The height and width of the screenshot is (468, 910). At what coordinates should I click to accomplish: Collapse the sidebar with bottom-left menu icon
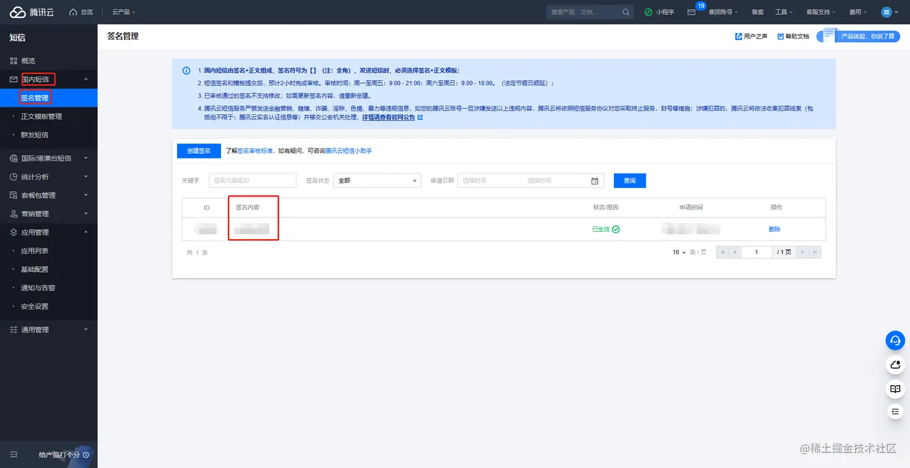[14, 455]
